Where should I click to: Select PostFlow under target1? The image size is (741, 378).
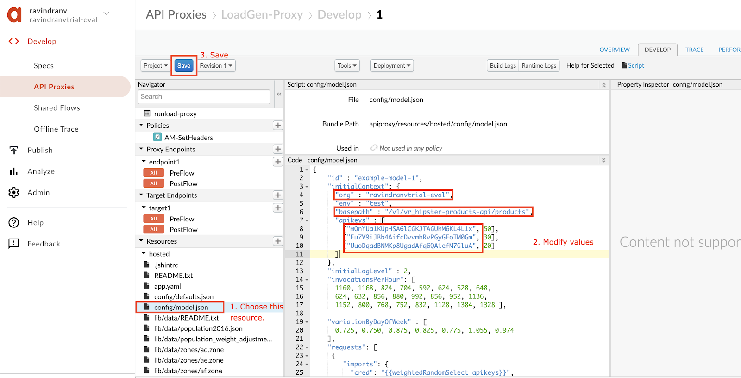[183, 230]
